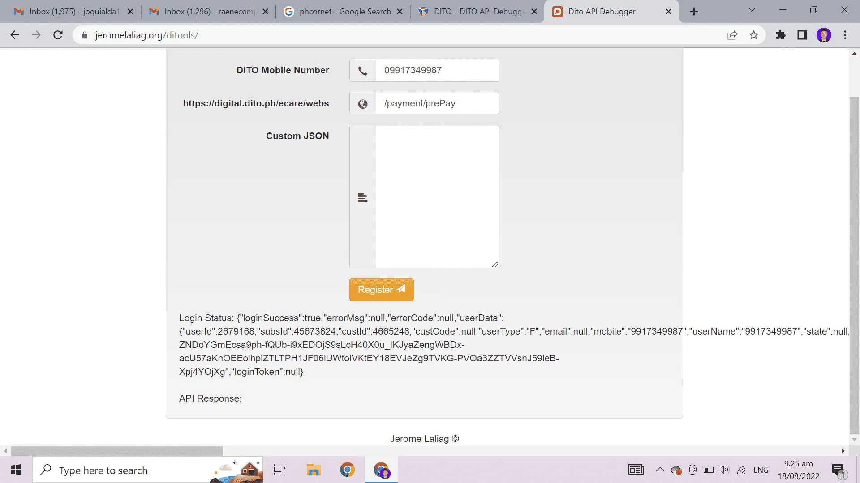Open File Explorer from the taskbar
Viewport: 860px width, 483px height.
[314, 470]
